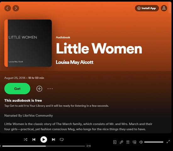Show lyrics with the microphone icon
Viewport: 173px width, 151px height.
[121, 142]
